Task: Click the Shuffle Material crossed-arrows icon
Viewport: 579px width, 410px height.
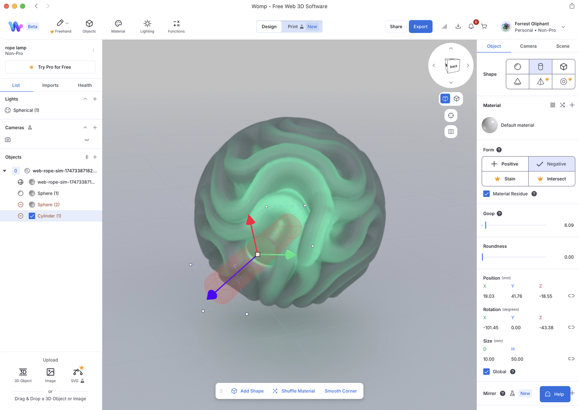Action: tap(274, 391)
